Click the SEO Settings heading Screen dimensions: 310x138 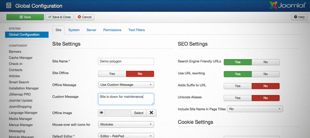click(x=192, y=44)
